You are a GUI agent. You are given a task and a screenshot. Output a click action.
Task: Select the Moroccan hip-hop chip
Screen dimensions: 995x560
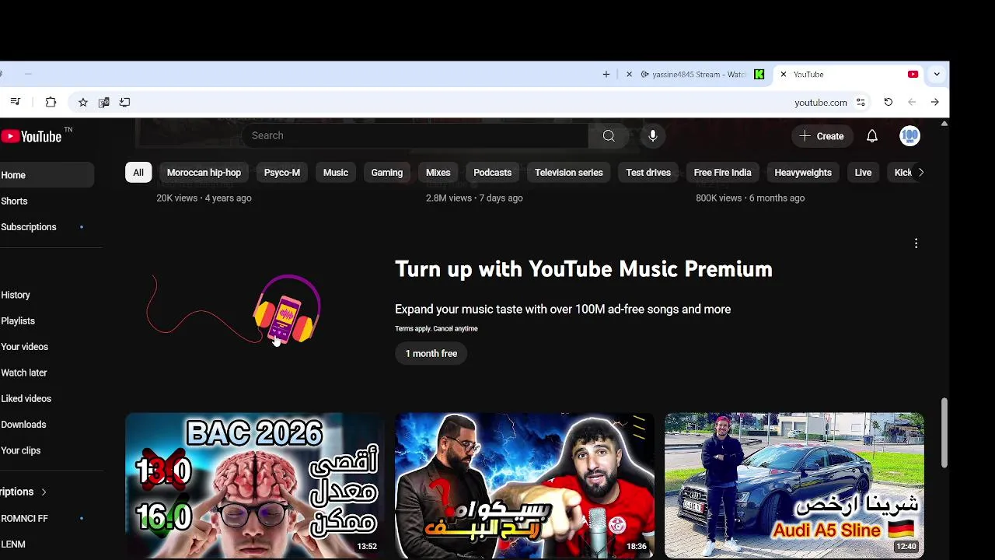tap(204, 173)
